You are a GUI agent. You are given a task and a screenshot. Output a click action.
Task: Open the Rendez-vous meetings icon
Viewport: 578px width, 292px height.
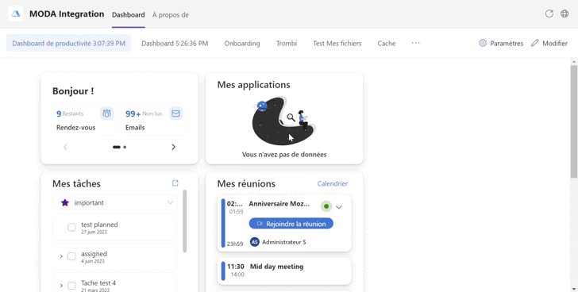[106, 113]
